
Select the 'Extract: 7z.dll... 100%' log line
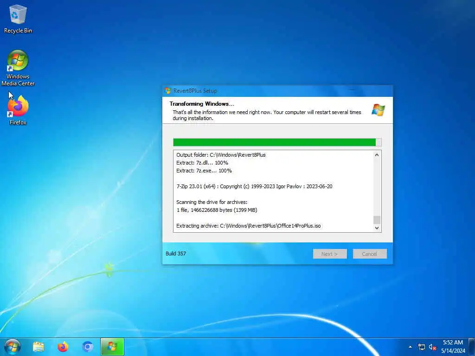[202, 163]
